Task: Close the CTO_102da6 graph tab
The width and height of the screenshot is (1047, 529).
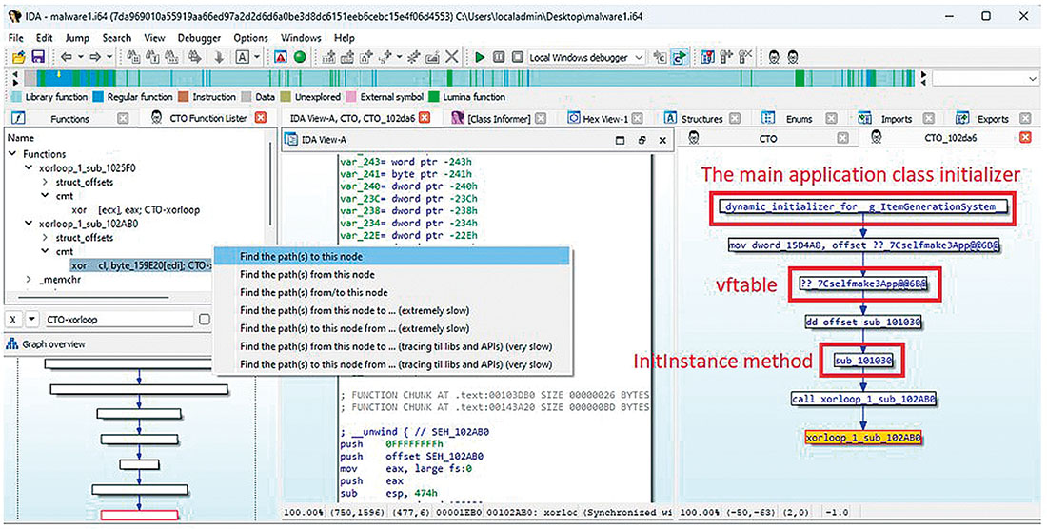Action: (x=1025, y=139)
